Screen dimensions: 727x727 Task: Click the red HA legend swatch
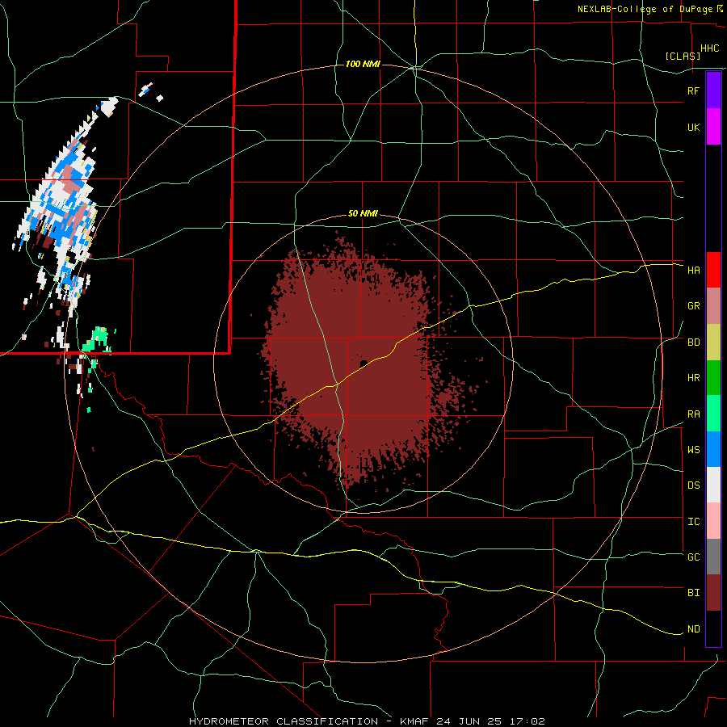[713, 270]
